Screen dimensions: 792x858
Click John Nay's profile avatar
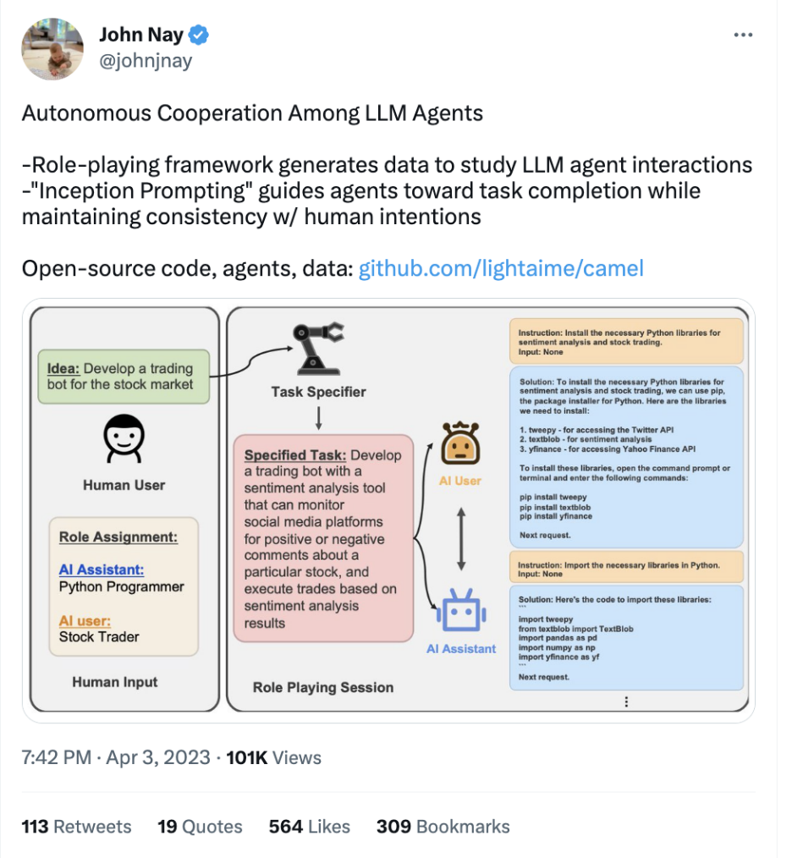(52, 49)
